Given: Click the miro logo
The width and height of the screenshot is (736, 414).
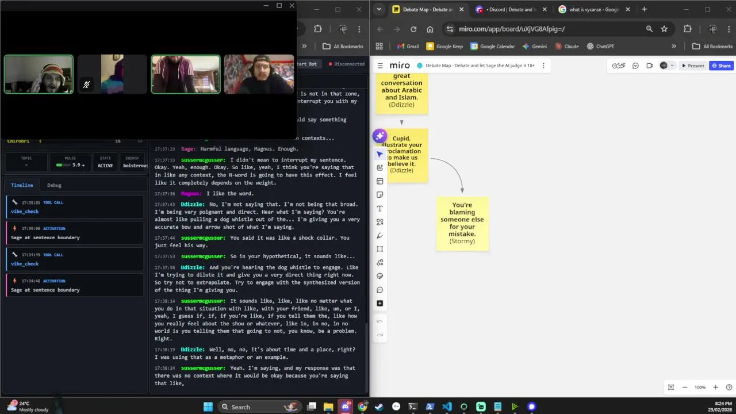Looking at the screenshot, I should [x=400, y=66].
